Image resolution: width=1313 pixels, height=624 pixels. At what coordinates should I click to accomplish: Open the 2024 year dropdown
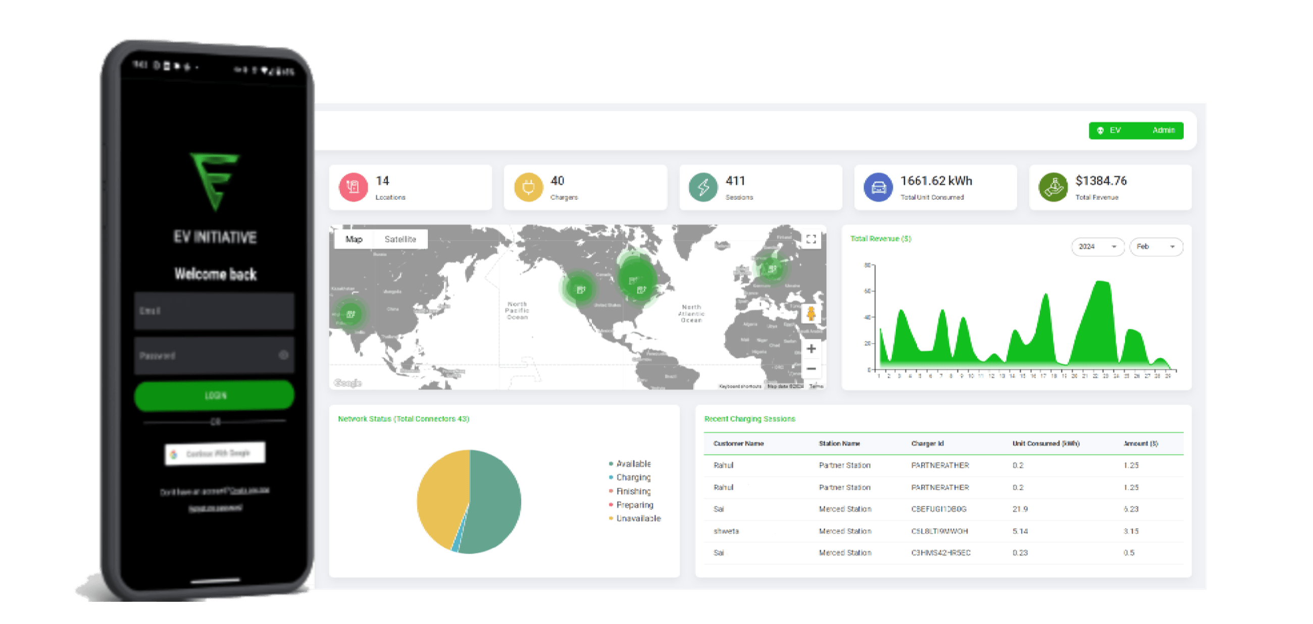(x=1097, y=247)
